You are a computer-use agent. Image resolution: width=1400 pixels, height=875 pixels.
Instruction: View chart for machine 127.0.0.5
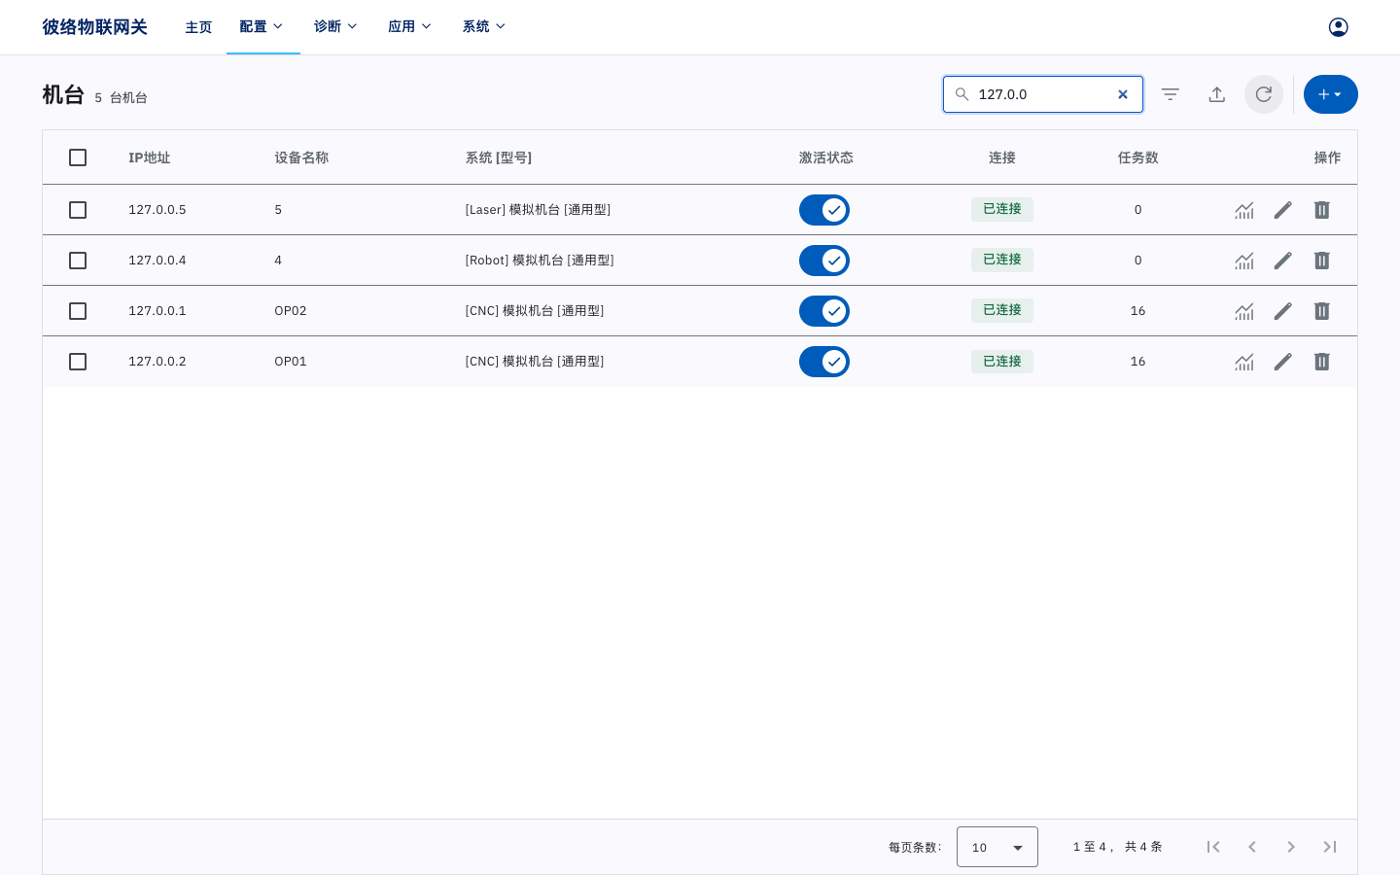point(1244,210)
